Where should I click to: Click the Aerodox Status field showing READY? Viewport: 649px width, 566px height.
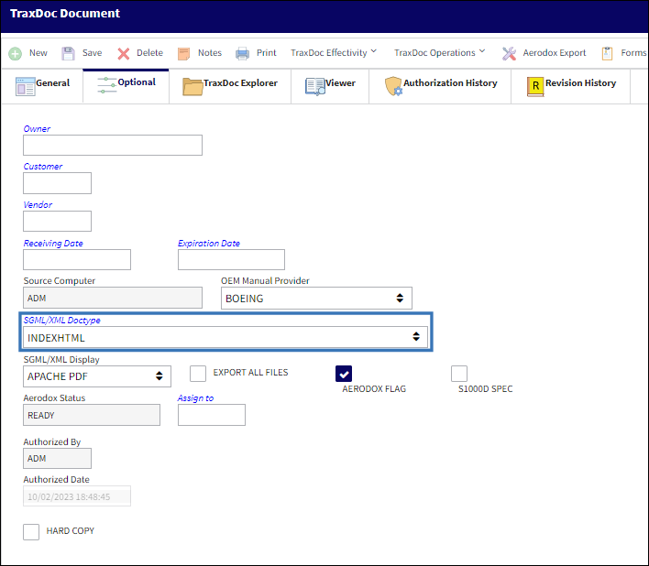[x=92, y=415]
